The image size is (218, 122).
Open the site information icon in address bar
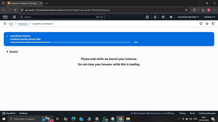22,10
